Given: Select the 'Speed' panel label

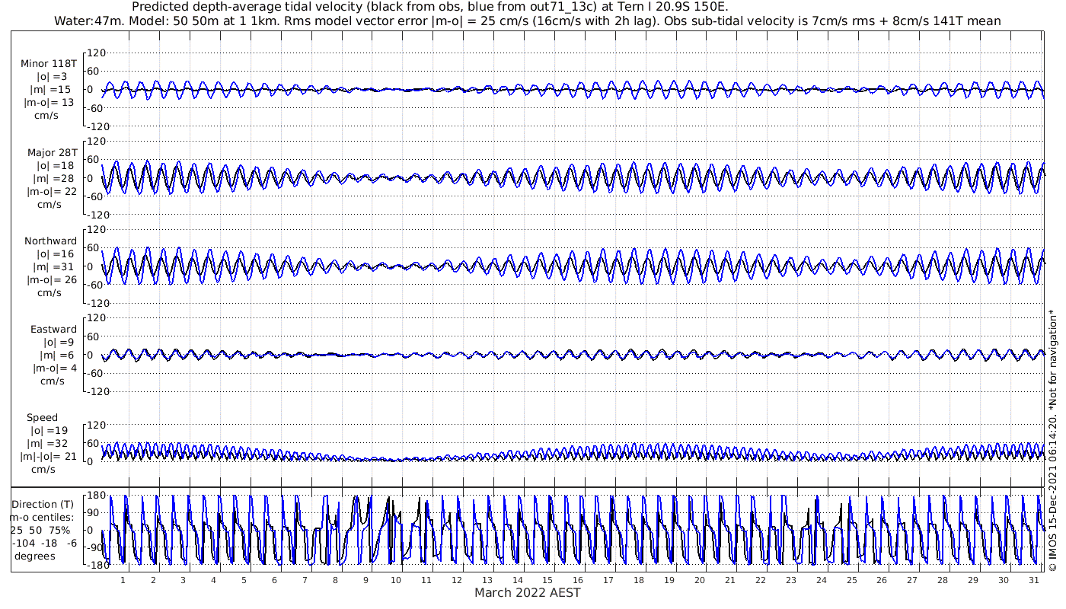Looking at the screenshot, I should (42, 417).
